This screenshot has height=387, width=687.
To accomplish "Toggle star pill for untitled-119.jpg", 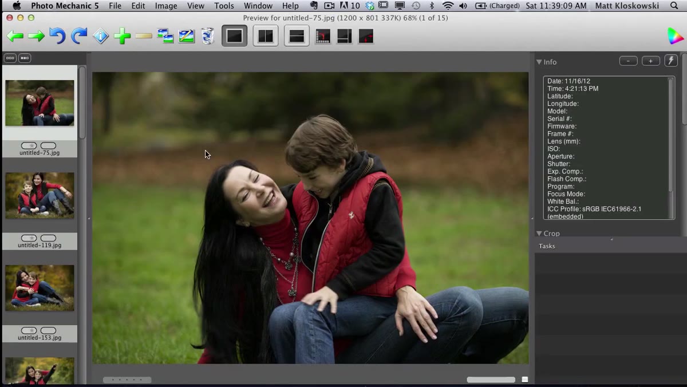I will click(29, 238).
